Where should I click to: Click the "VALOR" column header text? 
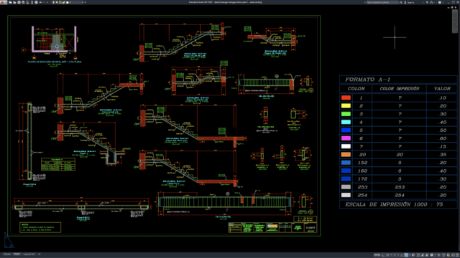442,88
